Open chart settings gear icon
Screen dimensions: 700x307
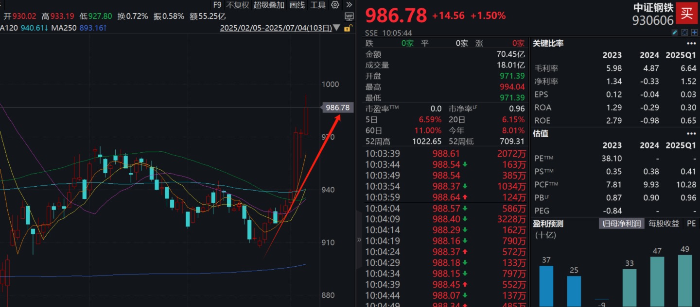[335, 5]
